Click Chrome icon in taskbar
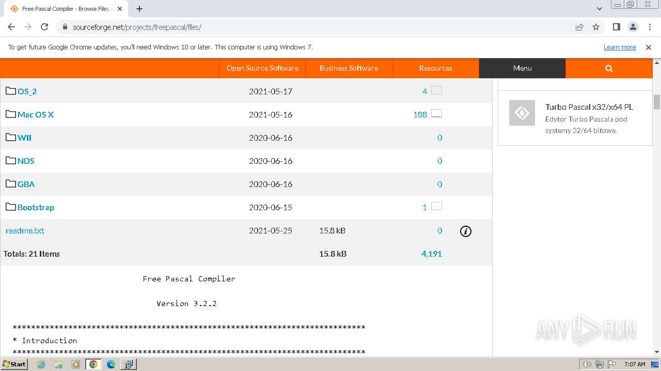This screenshot has height=371, width=661. pyautogui.click(x=93, y=364)
